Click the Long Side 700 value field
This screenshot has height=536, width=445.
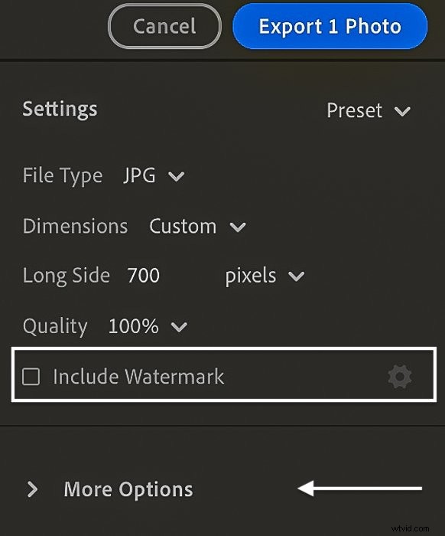tap(143, 276)
